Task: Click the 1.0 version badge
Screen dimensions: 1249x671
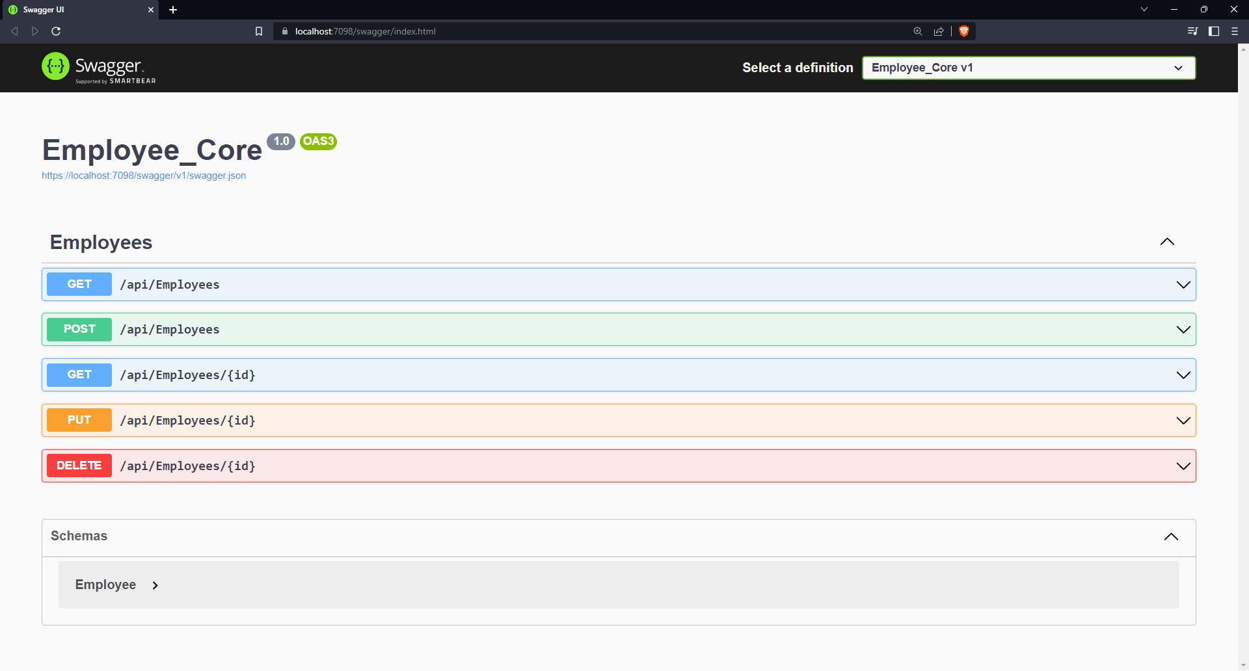Action: coord(281,141)
